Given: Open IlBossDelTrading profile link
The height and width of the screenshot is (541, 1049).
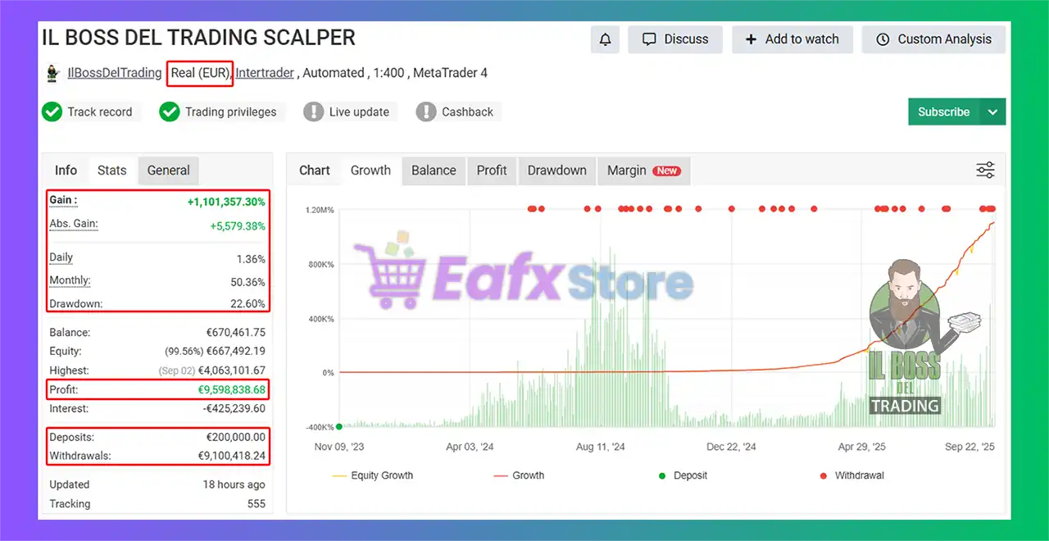Looking at the screenshot, I should (x=114, y=73).
